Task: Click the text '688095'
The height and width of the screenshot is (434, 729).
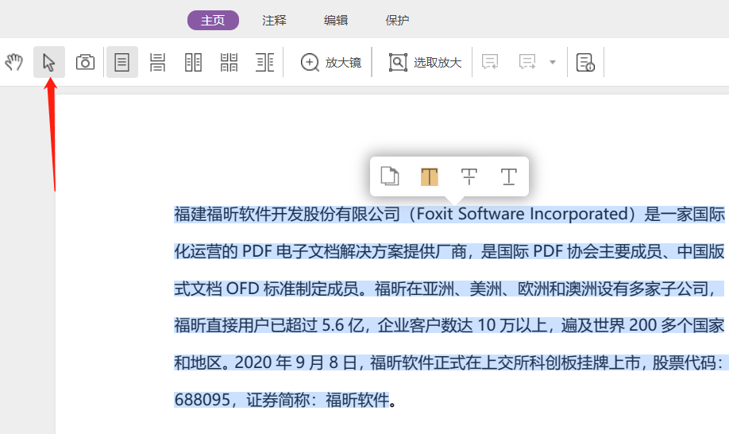Action: click(x=202, y=400)
